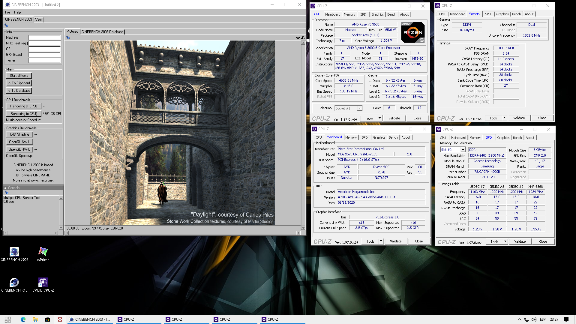
Task: Click the GFX-Board input field
Action: click(45, 55)
